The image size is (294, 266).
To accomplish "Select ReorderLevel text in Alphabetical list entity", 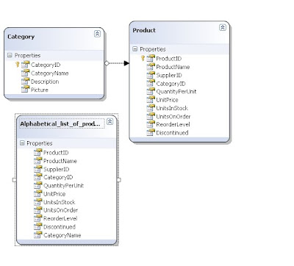I will pos(60,219).
